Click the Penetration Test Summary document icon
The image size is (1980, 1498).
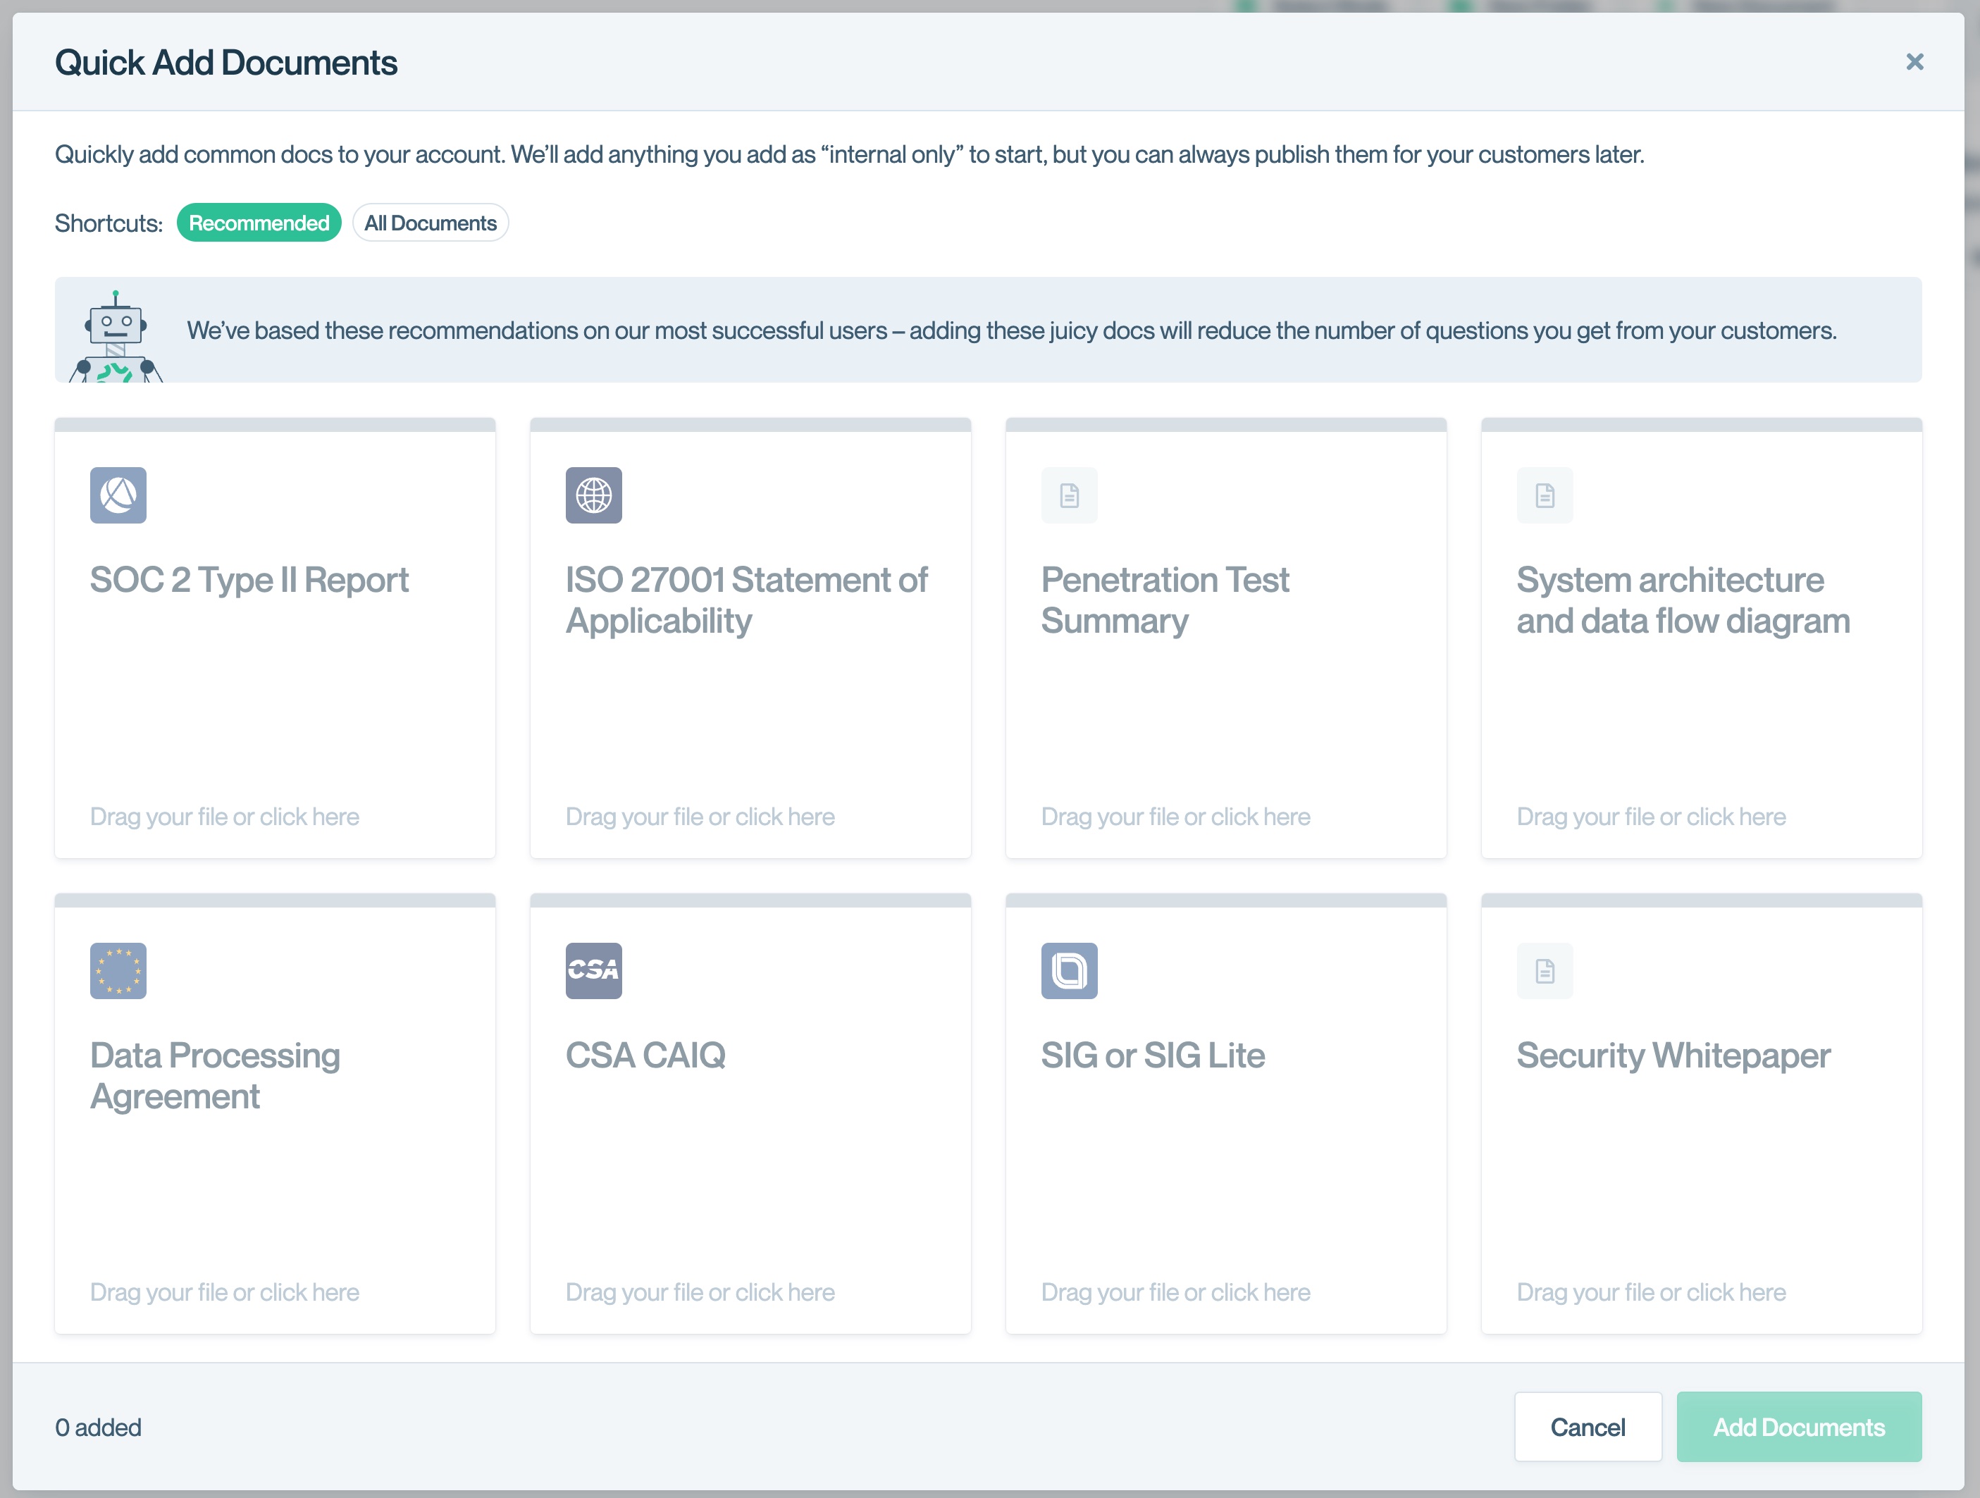1069,495
